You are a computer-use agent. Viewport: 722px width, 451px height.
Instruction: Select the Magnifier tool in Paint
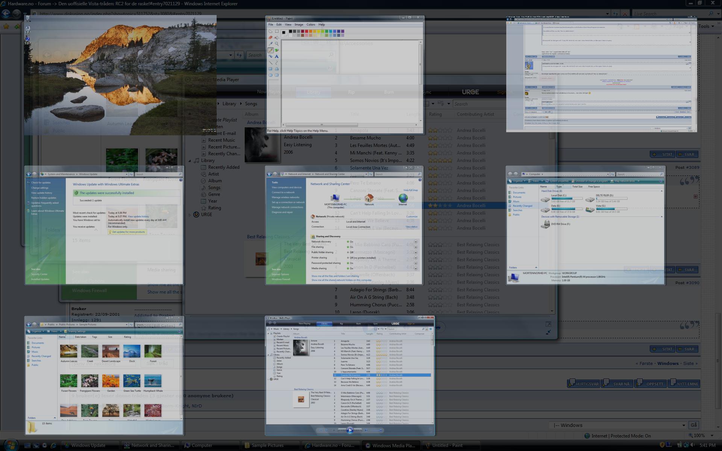(x=277, y=44)
